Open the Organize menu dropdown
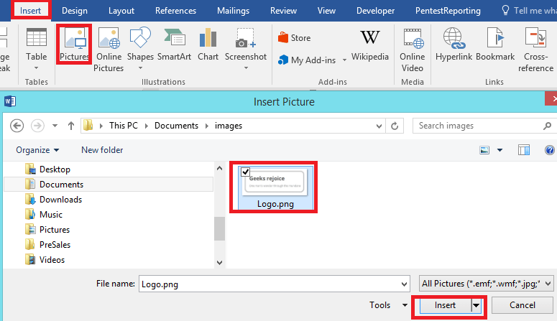The image size is (557, 321). [x=38, y=150]
